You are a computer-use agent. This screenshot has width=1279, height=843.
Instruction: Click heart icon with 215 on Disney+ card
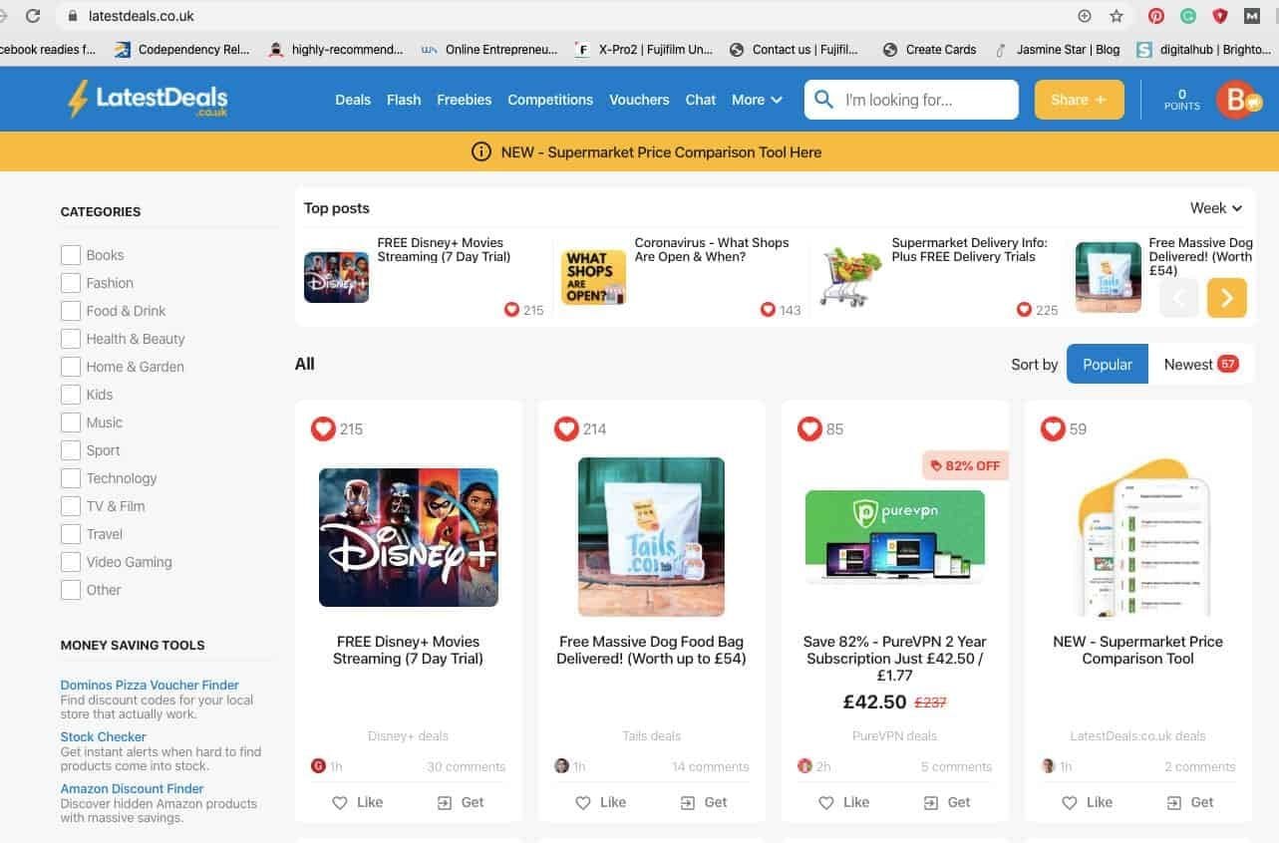click(x=323, y=428)
